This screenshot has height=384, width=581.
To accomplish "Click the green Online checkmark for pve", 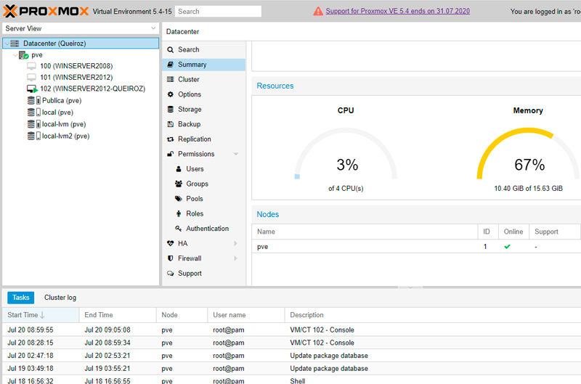I will (507, 247).
